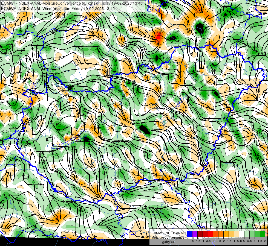Choose the palest green swatch between 0 and 0.5
Viewport: 268px width, 246px height.
[x=247, y=234]
